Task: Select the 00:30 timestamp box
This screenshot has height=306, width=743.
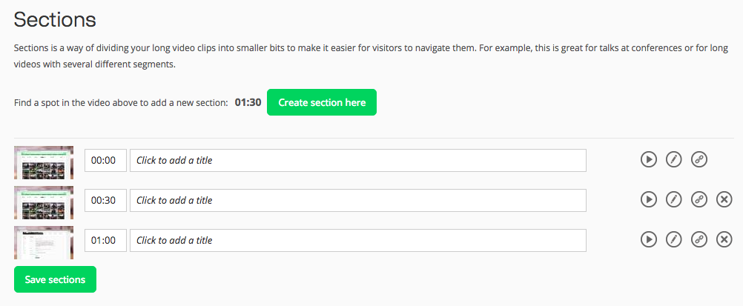Action: coord(105,201)
